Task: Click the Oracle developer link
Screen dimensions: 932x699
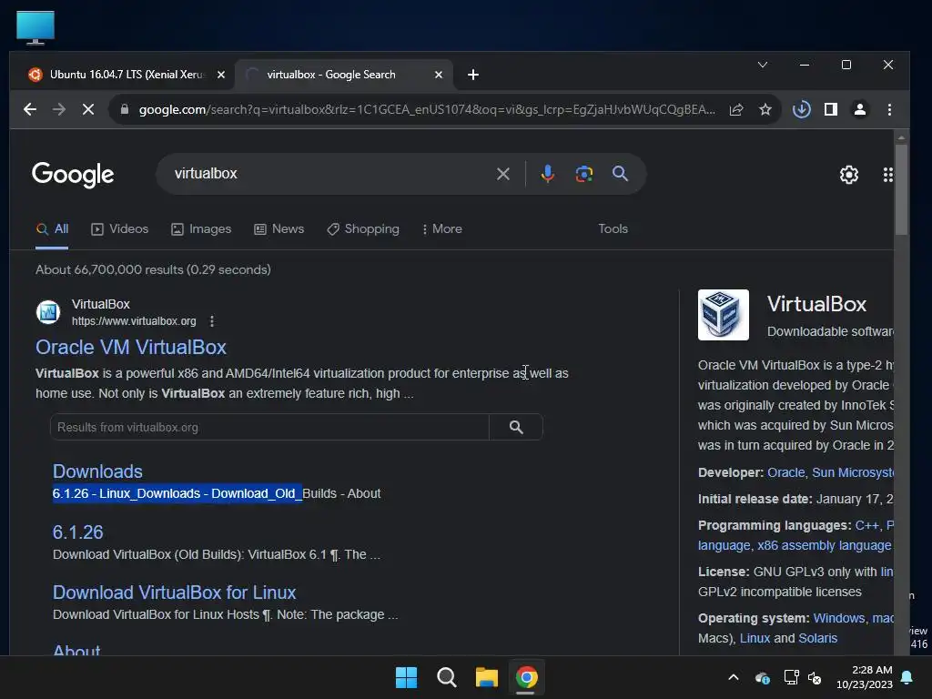Action: (x=785, y=472)
